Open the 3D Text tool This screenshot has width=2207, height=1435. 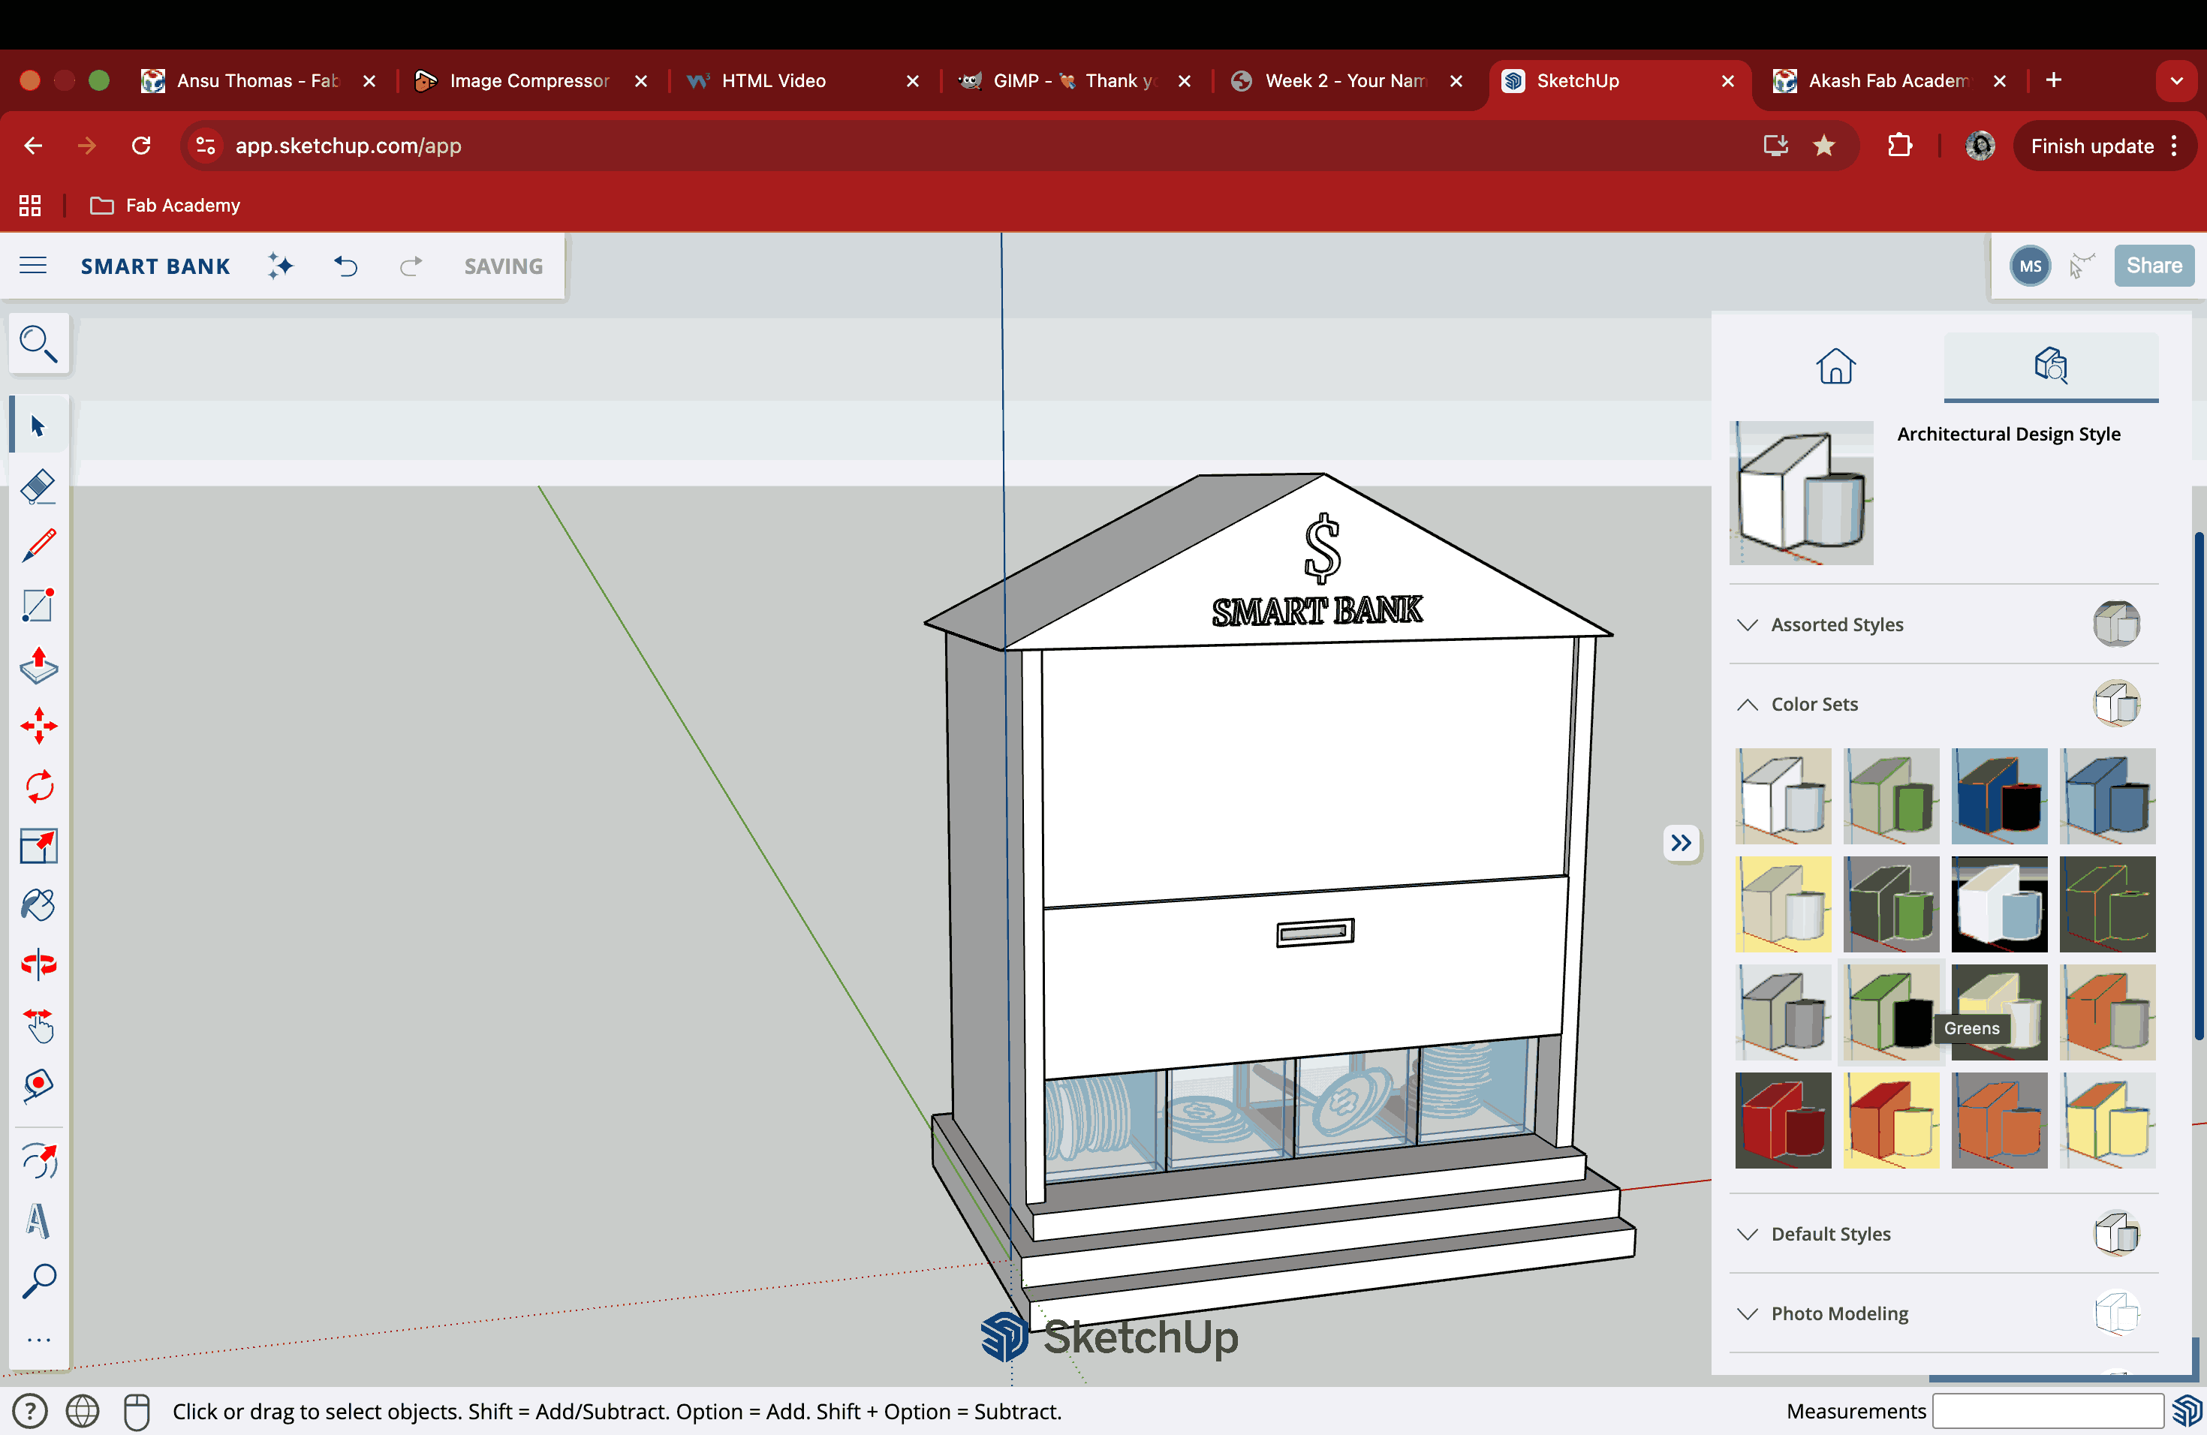click(x=38, y=1221)
